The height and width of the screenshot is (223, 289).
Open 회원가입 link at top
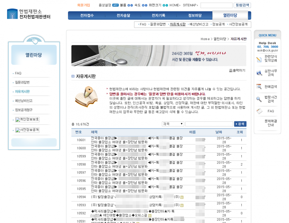pyautogui.click(x=84, y=5)
